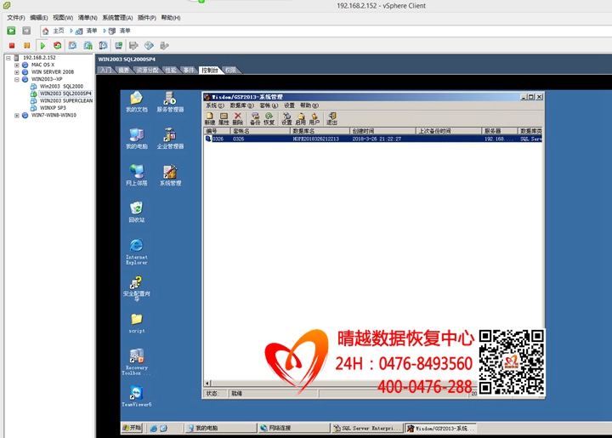Switch to the 资源分配 tab
This screenshot has width=612, height=438.
(x=148, y=71)
